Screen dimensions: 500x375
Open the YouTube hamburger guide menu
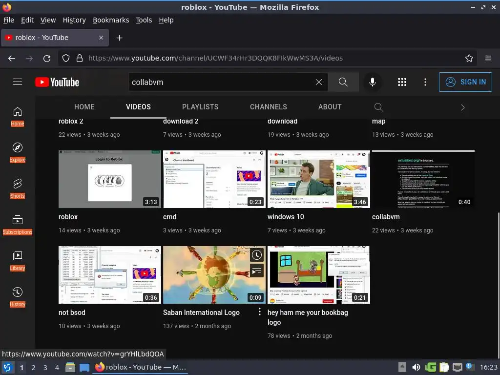pos(18,82)
